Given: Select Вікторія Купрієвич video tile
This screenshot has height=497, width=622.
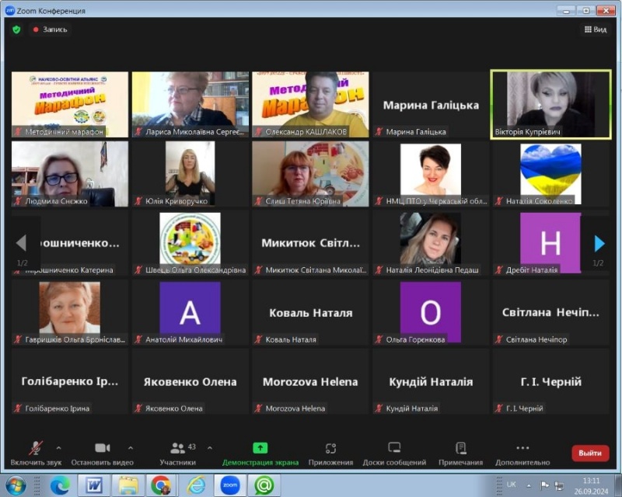Looking at the screenshot, I should tap(550, 104).
